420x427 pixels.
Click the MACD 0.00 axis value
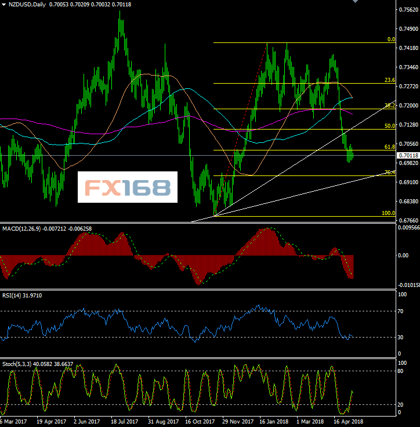coord(403,256)
